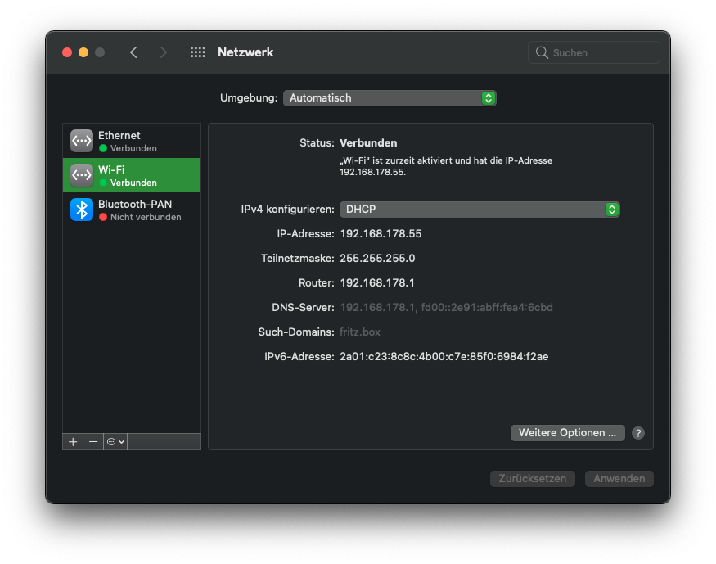The height and width of the screenshot is (564, 716).
Task: Click the Suchen search field
Action: click(602, 52)
